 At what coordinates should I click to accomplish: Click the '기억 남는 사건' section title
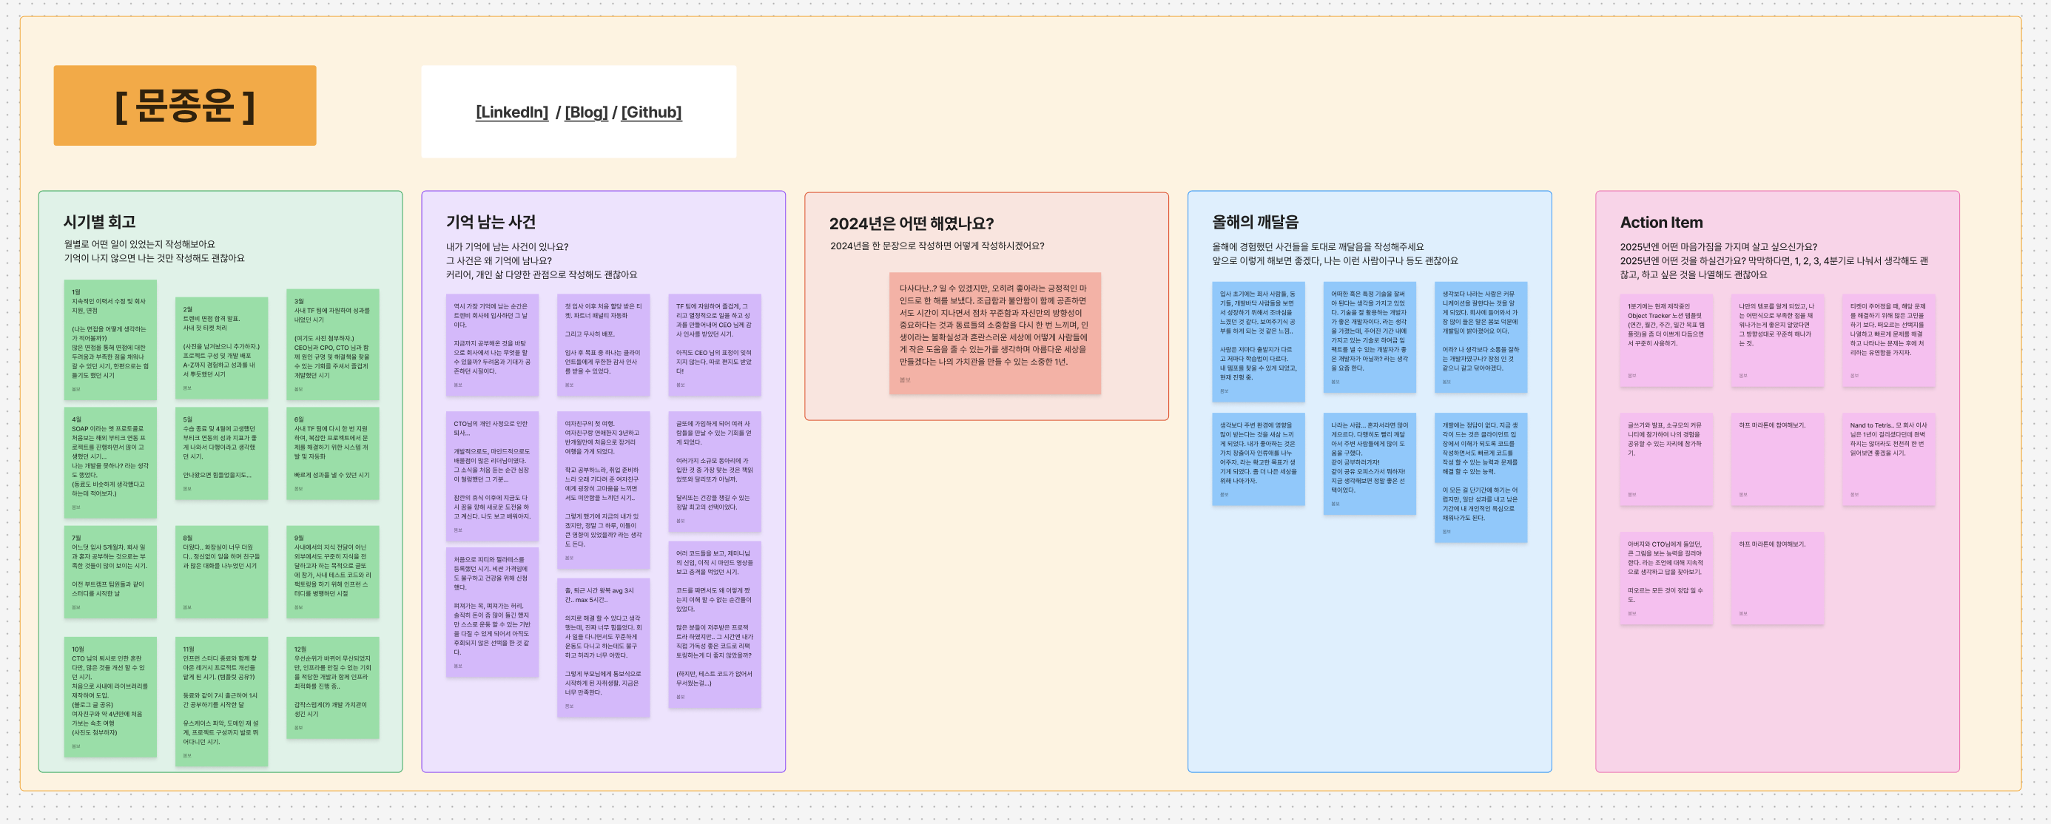(x=491, y=222)
